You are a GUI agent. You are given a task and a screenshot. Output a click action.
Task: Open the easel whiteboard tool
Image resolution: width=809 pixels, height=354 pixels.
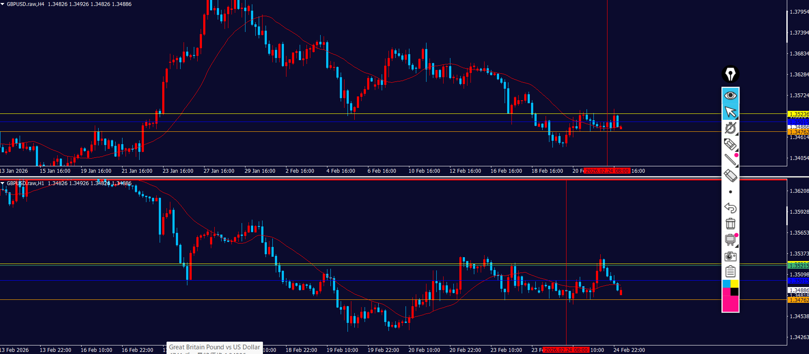(x=730, y=240)
